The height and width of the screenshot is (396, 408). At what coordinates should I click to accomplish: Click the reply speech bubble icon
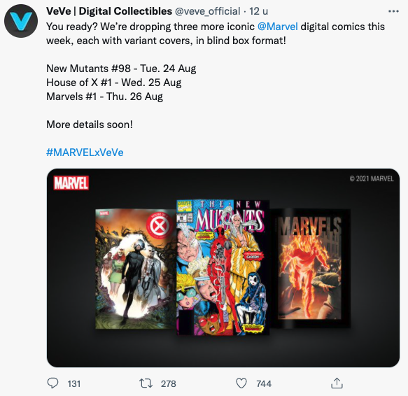(52, 383)
